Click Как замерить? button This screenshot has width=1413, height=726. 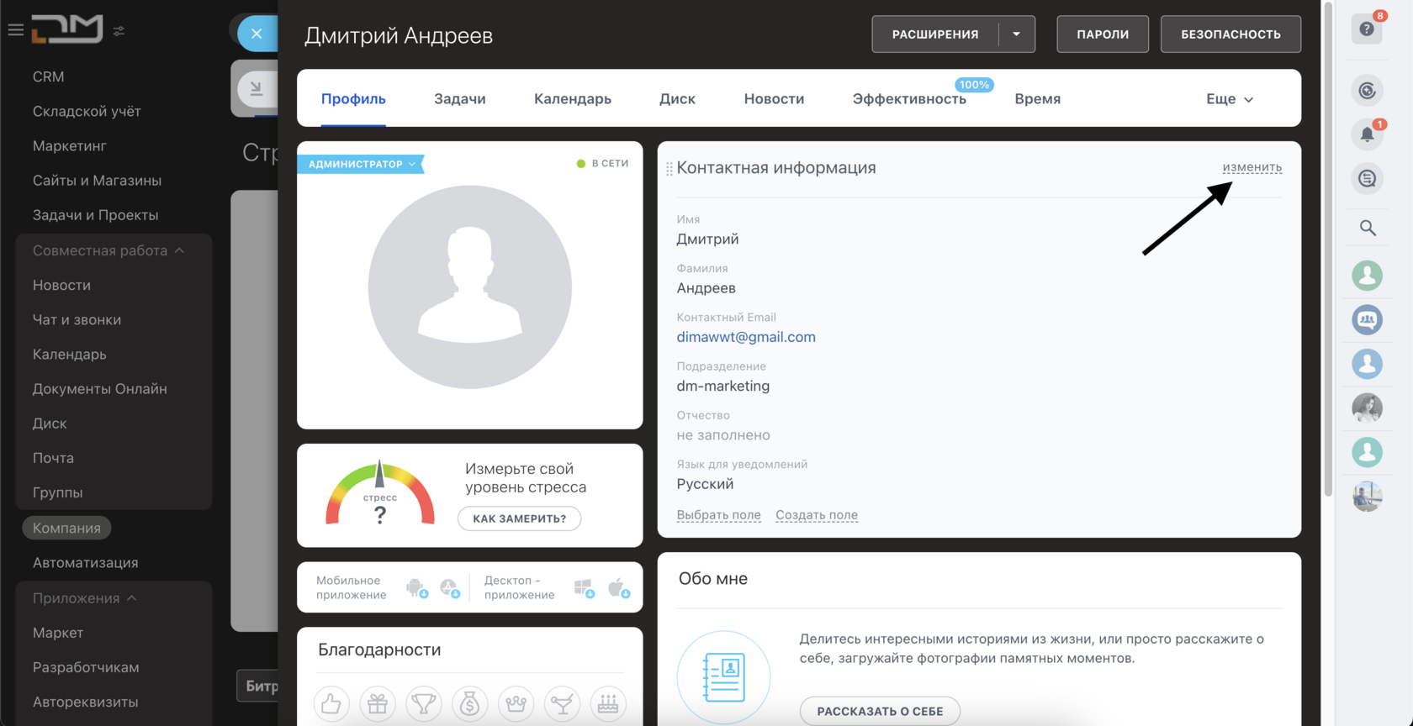[x=519, y=518]
